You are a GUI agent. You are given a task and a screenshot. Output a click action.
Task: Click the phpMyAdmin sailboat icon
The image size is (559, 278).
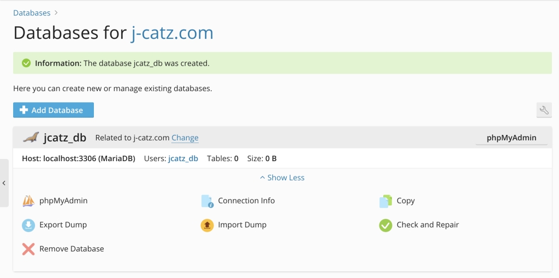[28, 201]
